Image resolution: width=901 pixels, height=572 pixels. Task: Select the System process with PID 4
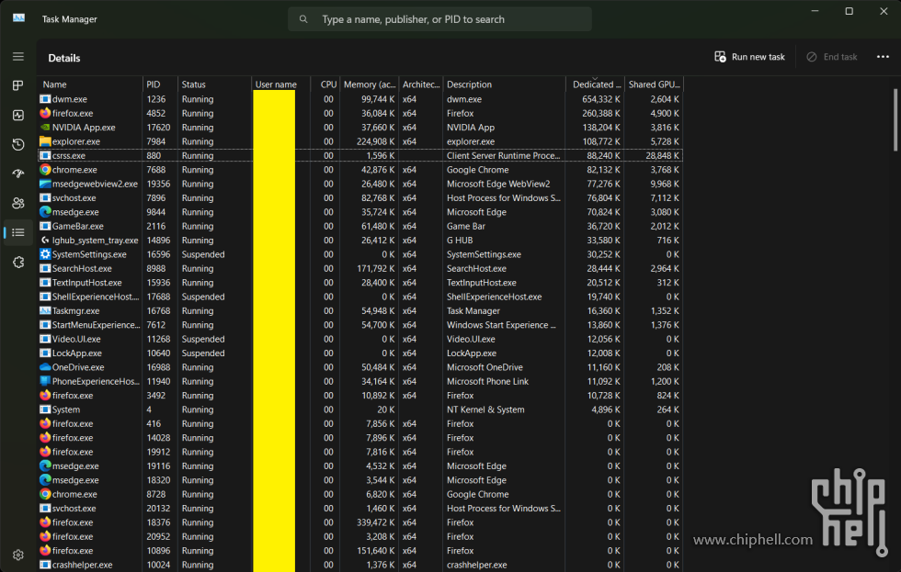[360, 409]
